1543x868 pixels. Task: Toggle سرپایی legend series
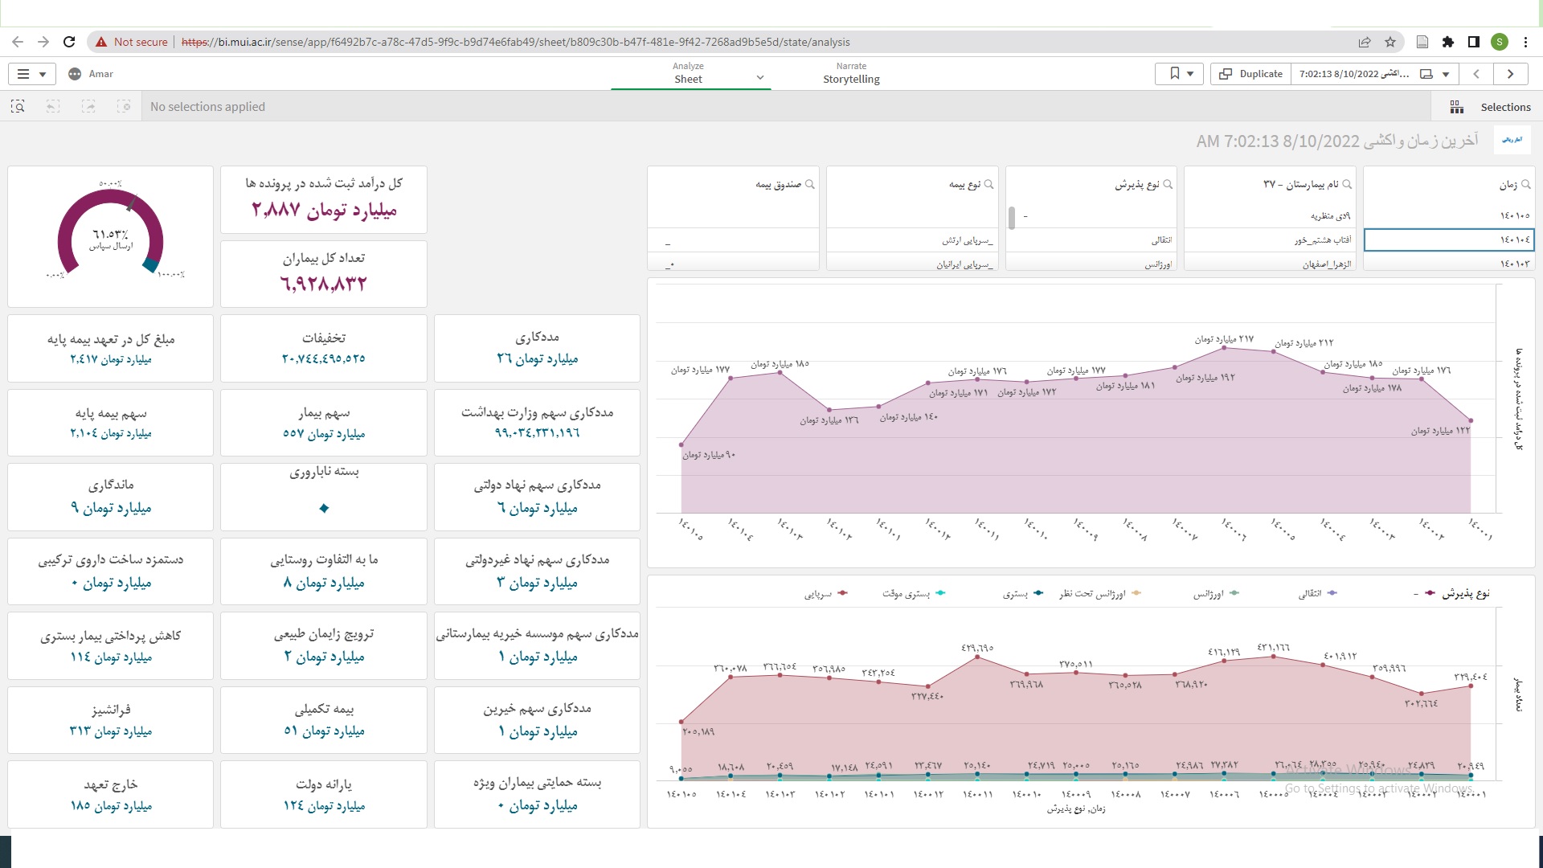[825, 594]
